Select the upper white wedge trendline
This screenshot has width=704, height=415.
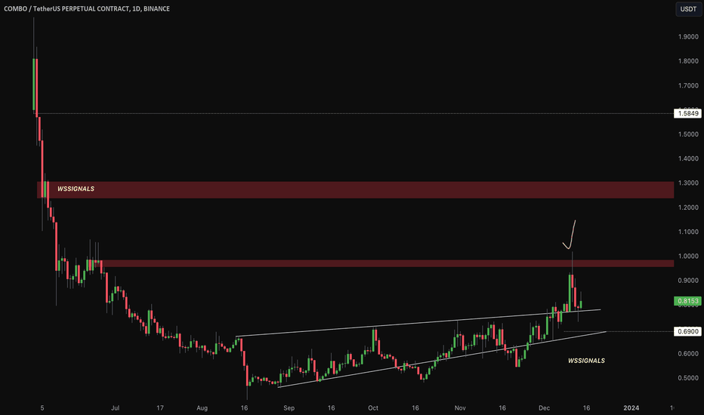coord(418,323)
